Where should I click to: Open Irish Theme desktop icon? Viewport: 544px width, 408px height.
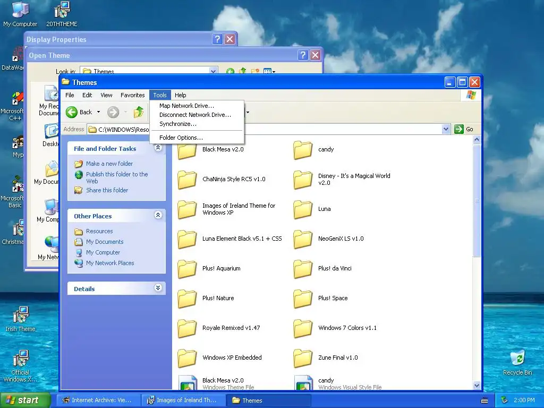coord(21,315)
